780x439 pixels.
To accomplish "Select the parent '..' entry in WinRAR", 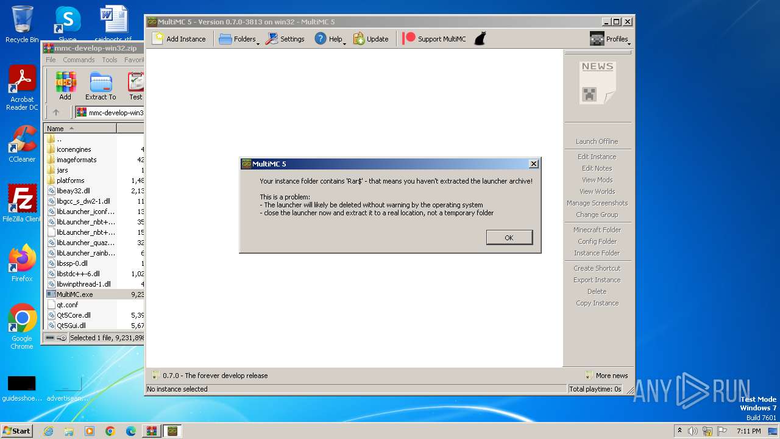I will (x=58, y=139).
